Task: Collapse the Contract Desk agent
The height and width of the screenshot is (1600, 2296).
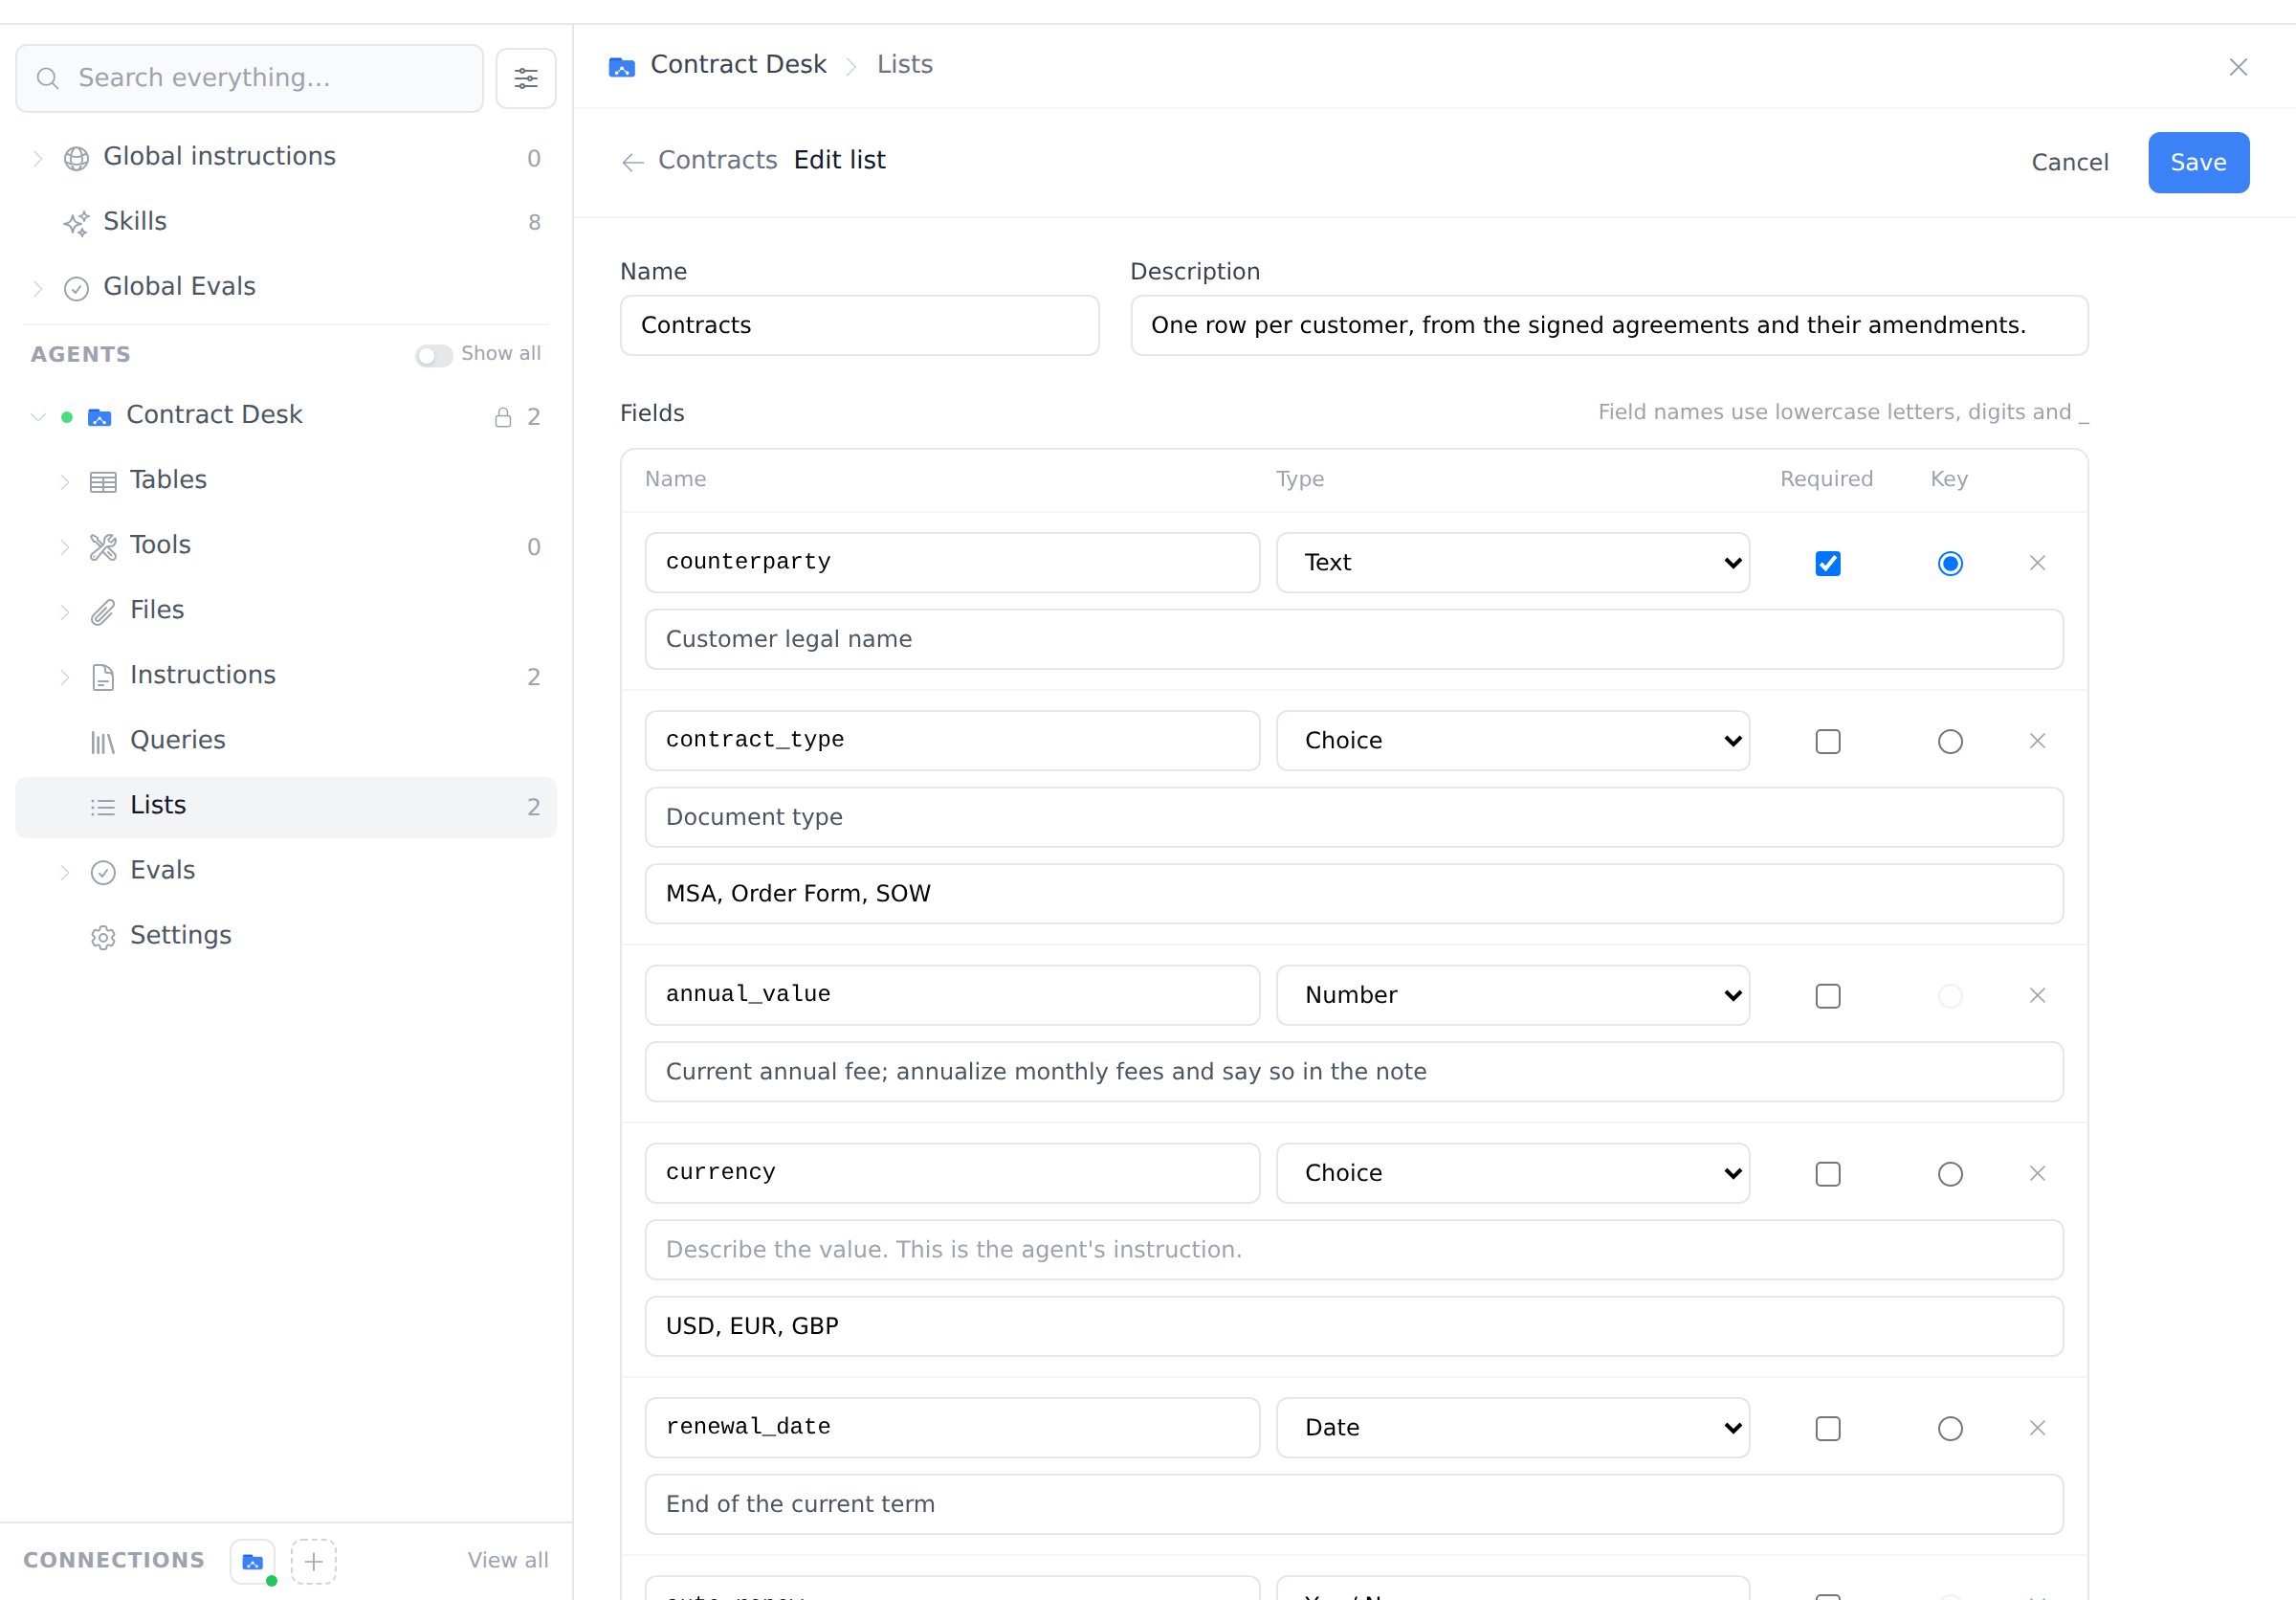Action: click(x=38, y=417)
